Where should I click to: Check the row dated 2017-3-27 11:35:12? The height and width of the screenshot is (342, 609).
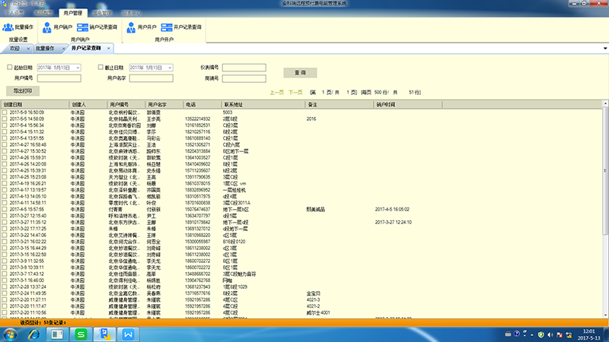5,222
